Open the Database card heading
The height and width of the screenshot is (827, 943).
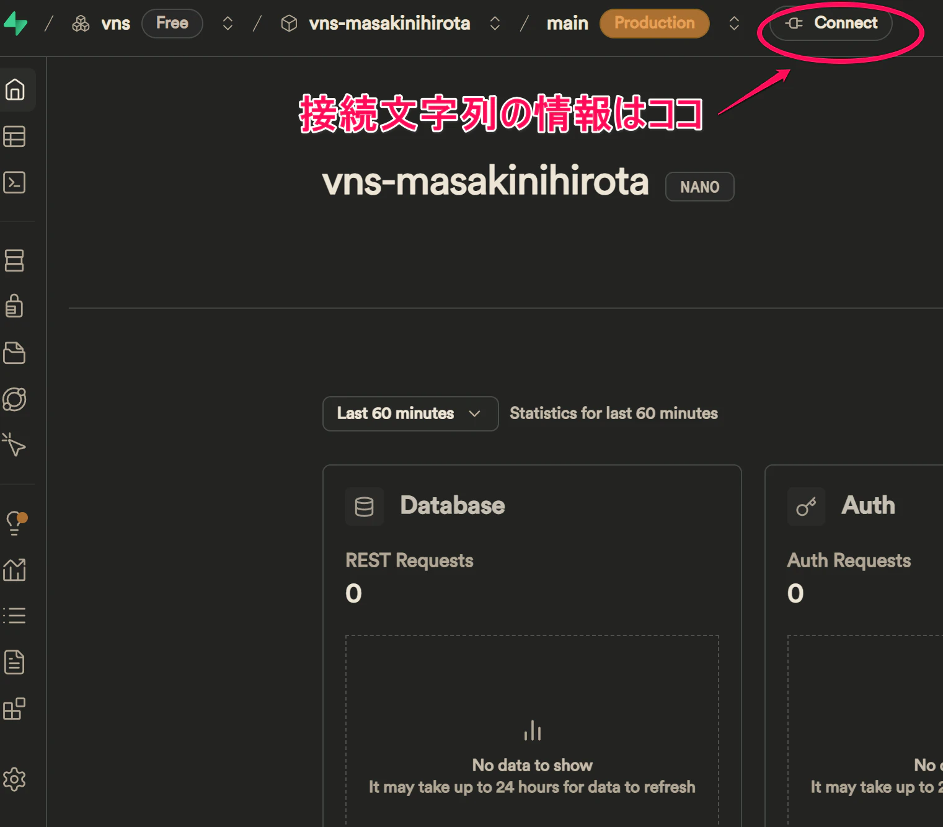(x=453, y=506)
